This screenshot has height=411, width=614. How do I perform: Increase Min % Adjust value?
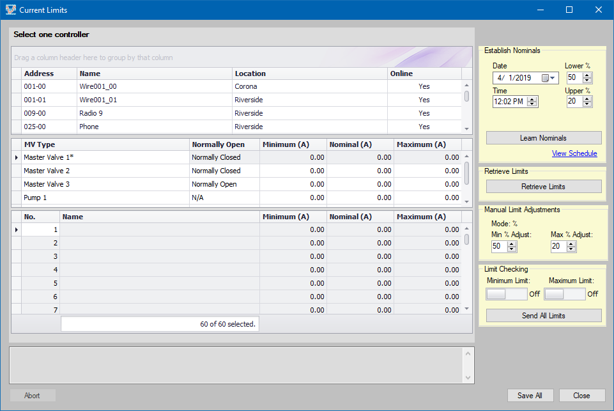click(511, 244)
